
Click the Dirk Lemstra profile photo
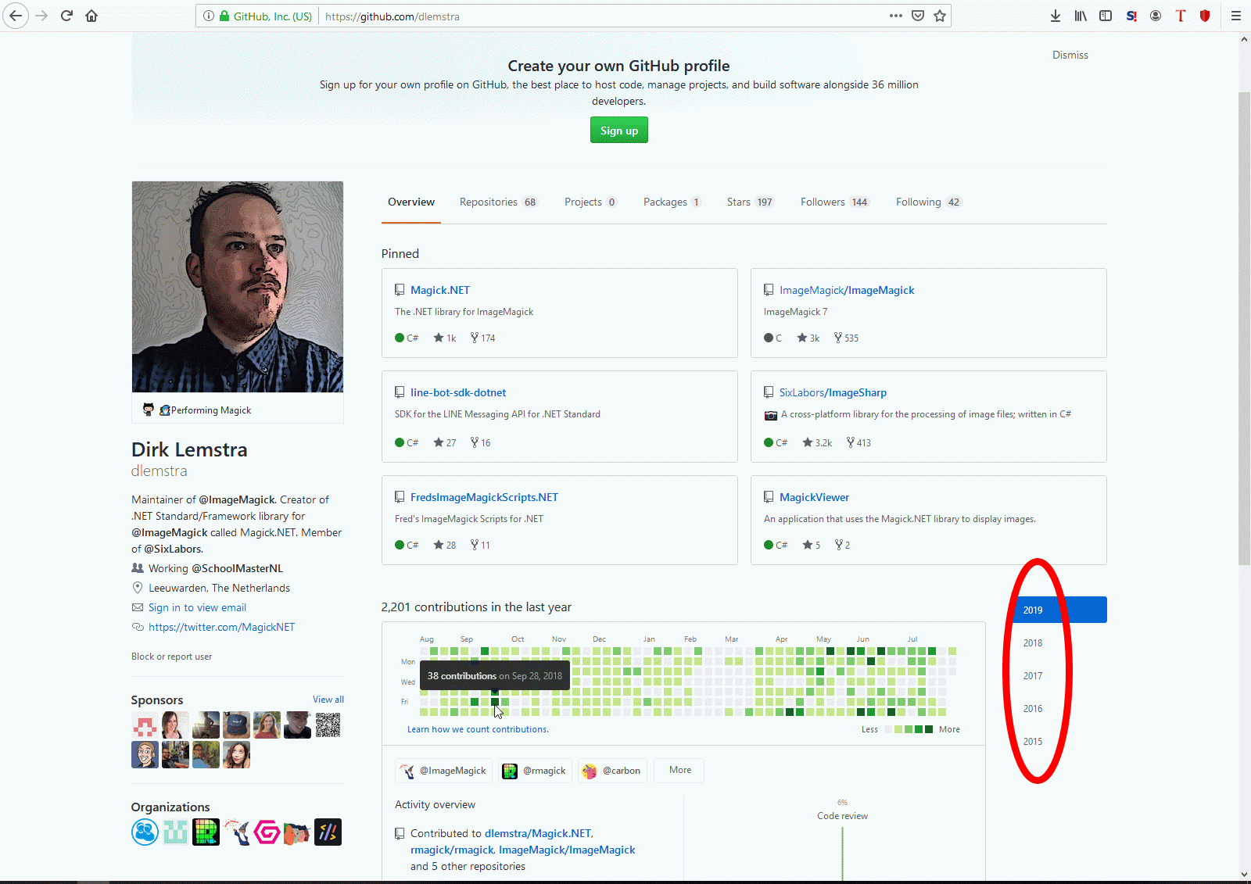pyautogui.click(x=238, y=287)
